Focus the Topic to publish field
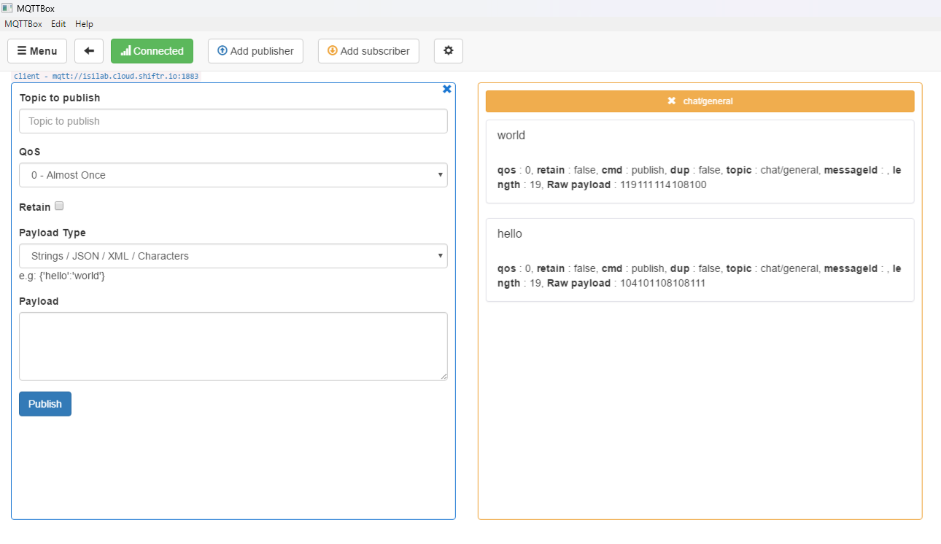Image resolution: width=941 pixels, height=544 pixels. (233, 121)
